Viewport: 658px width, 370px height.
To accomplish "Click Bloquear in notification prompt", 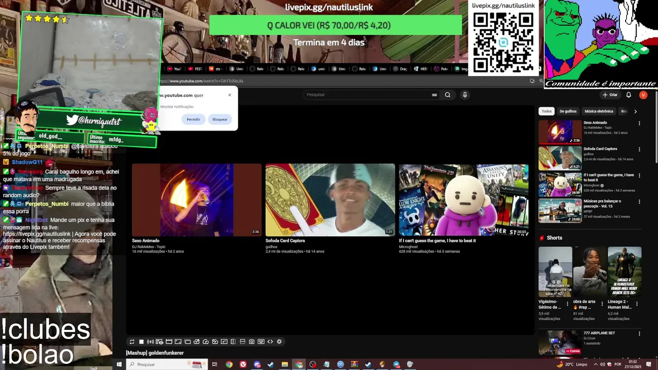I will pyautogui.click(x=220, y=119).
